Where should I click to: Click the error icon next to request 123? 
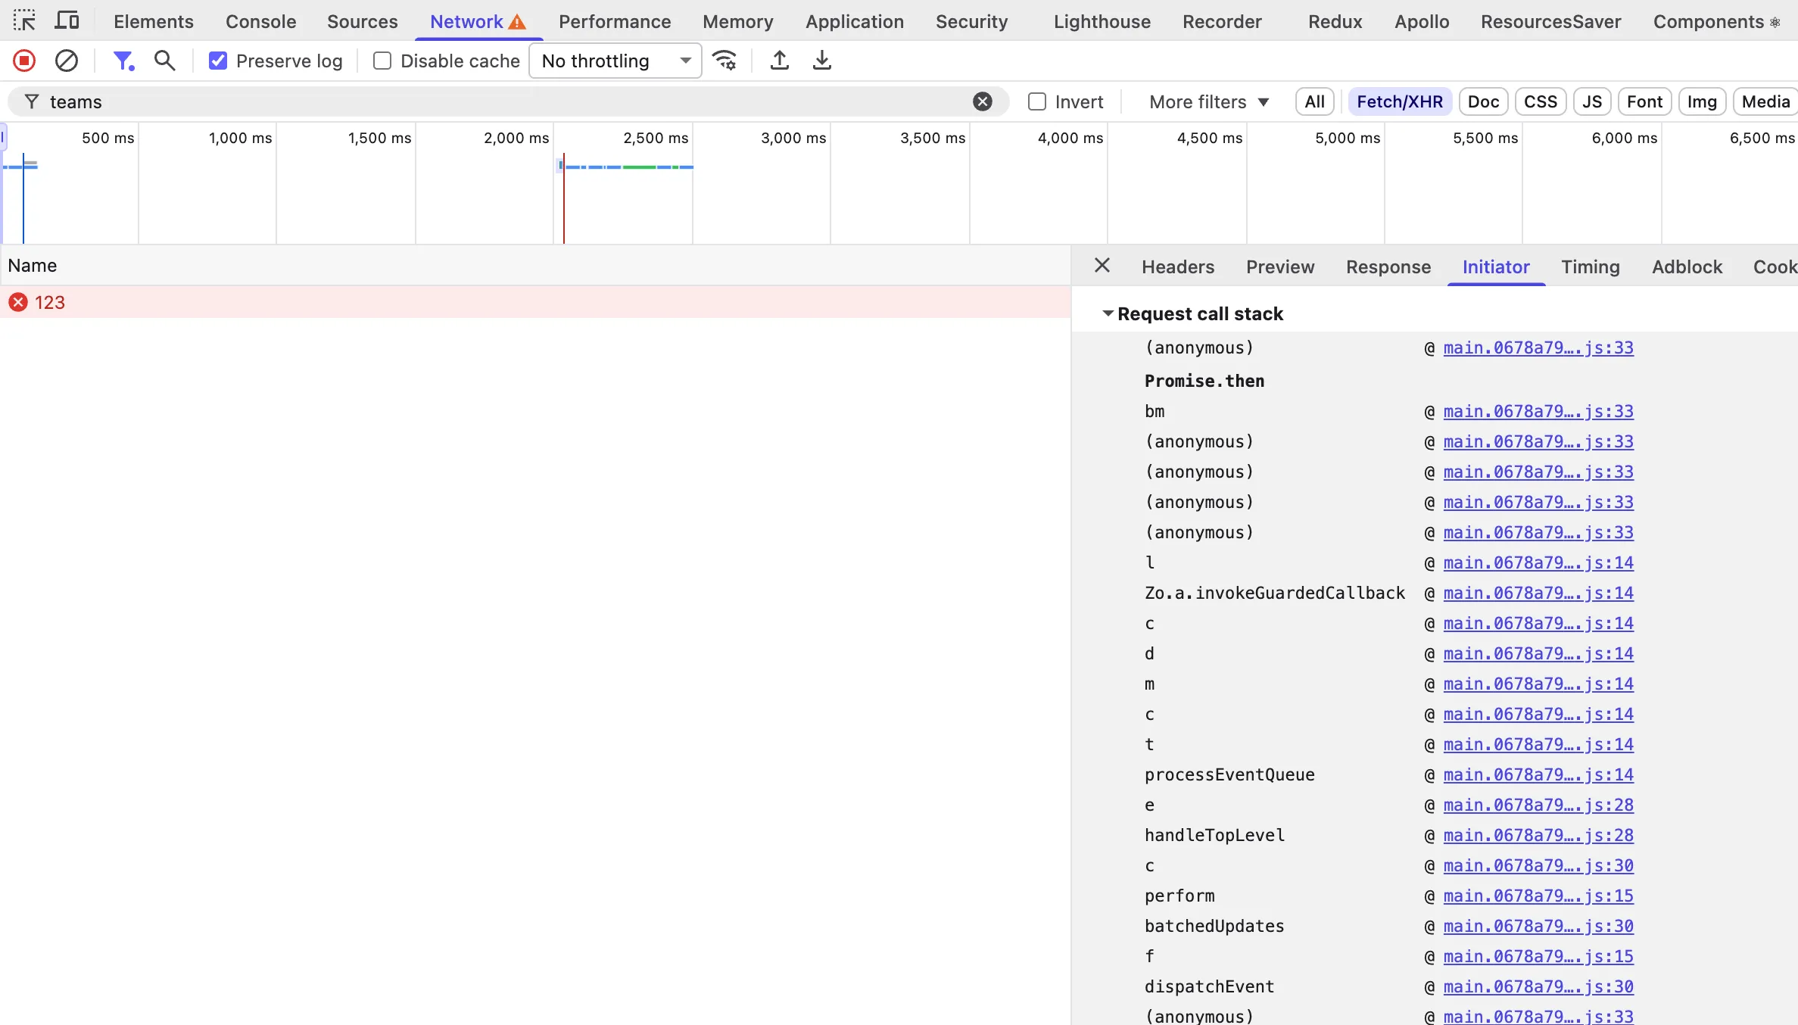pos(18,302)
